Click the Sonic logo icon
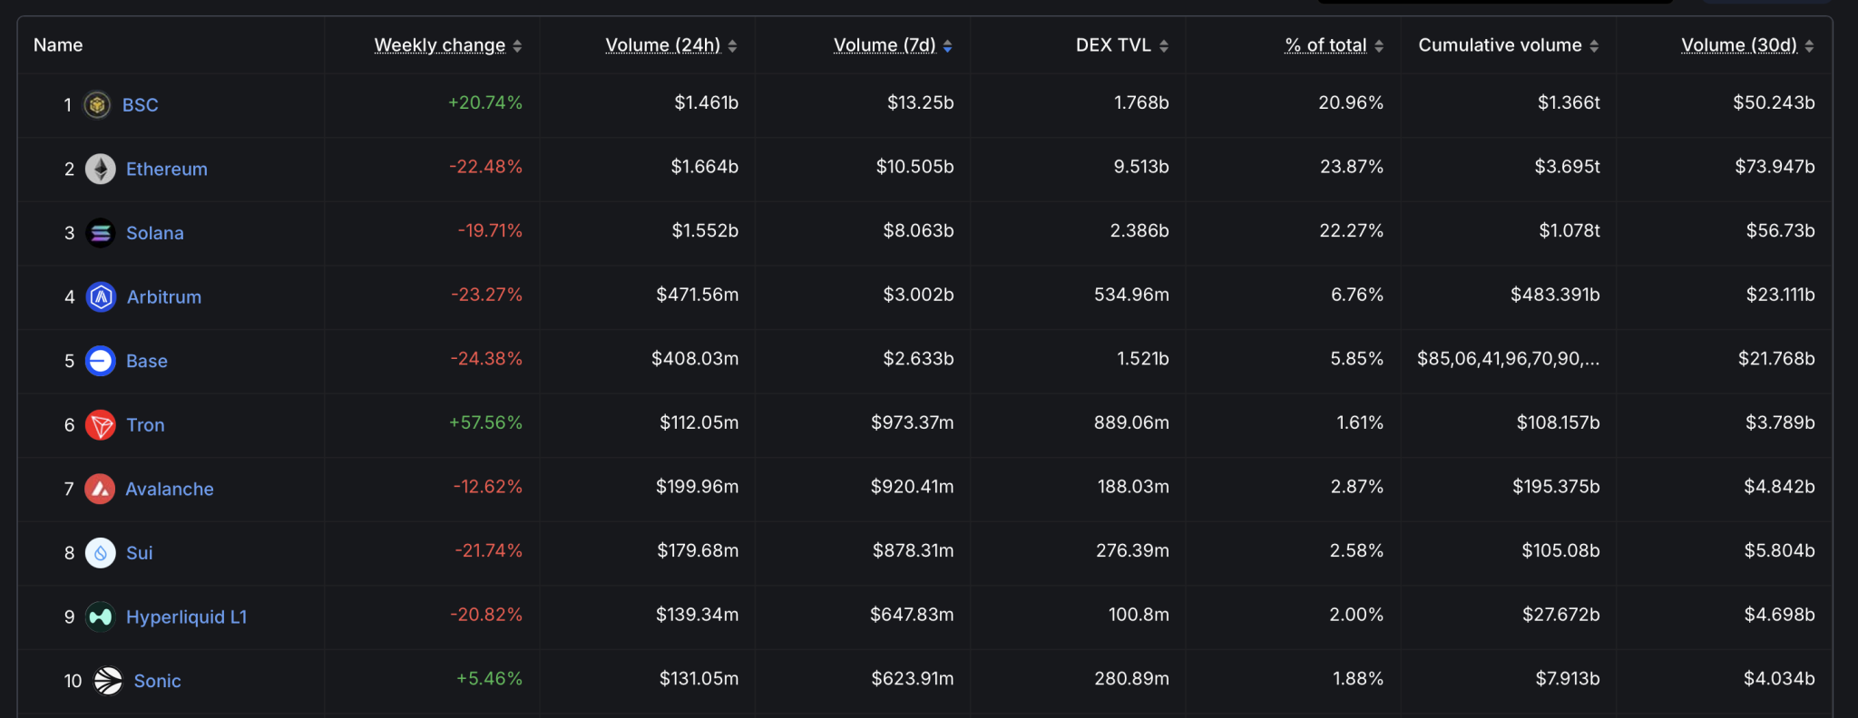The width and height of the screenshot is (1858, 718). (108, 681)
